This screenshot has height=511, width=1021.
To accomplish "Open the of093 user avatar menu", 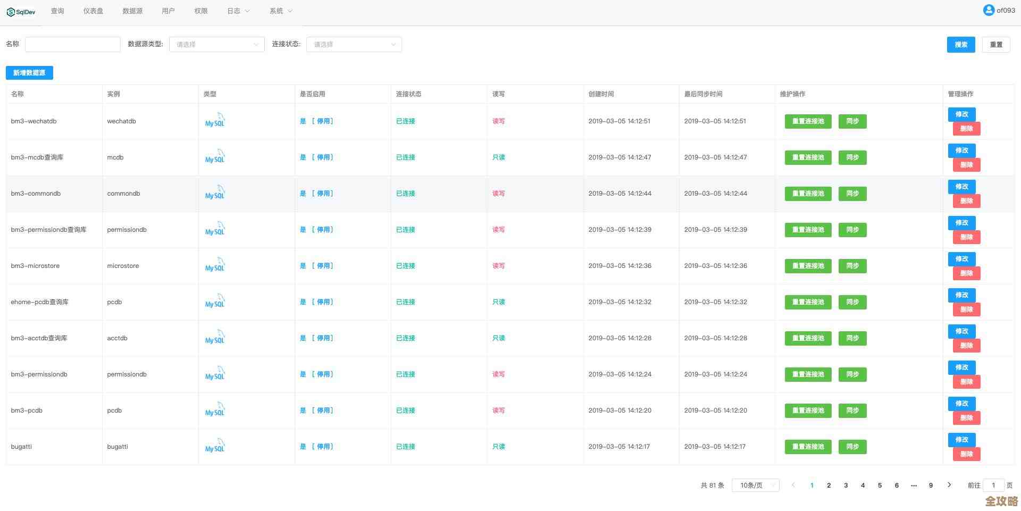I will [988, 10].
